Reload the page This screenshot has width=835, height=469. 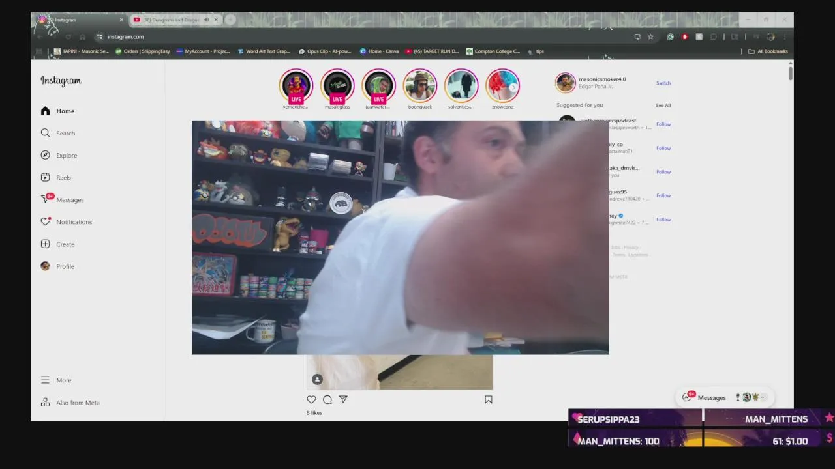coord(68,36)
